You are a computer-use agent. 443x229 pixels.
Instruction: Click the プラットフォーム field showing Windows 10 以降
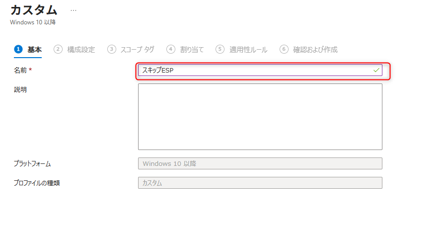(x=260, y=163)
